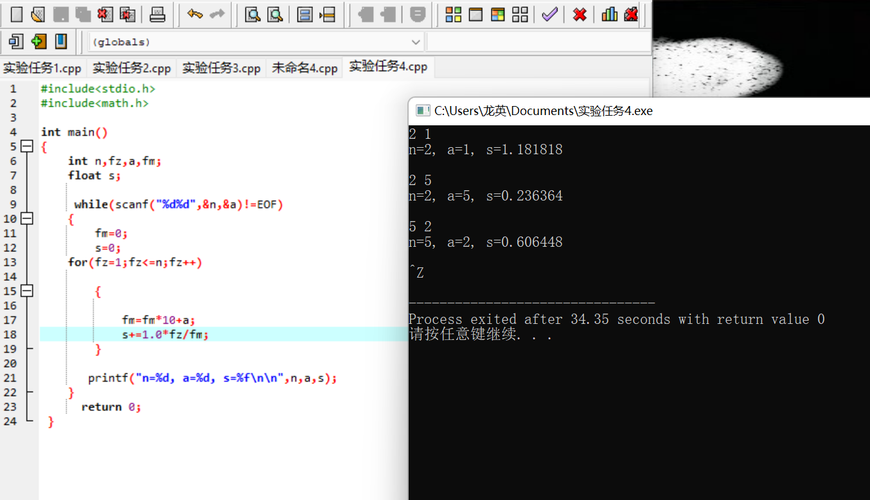Collapse the while-loop fold at line 10
The width and height of the screenshot is (870, 500).
(27, 219)
